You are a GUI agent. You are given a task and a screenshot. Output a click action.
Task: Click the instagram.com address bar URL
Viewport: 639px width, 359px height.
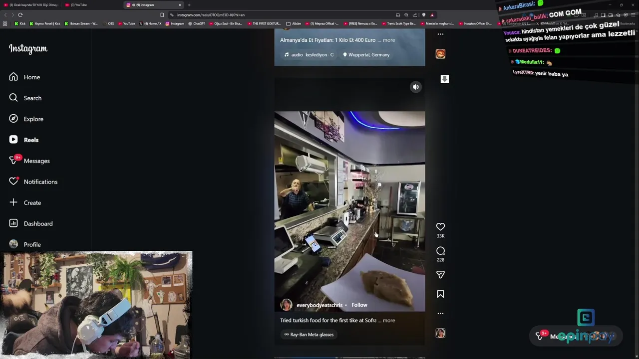point(211,15)
